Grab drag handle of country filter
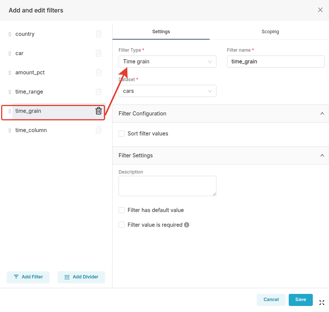The height and width of the screenshot is (312, 329). (x=10, y=34)
